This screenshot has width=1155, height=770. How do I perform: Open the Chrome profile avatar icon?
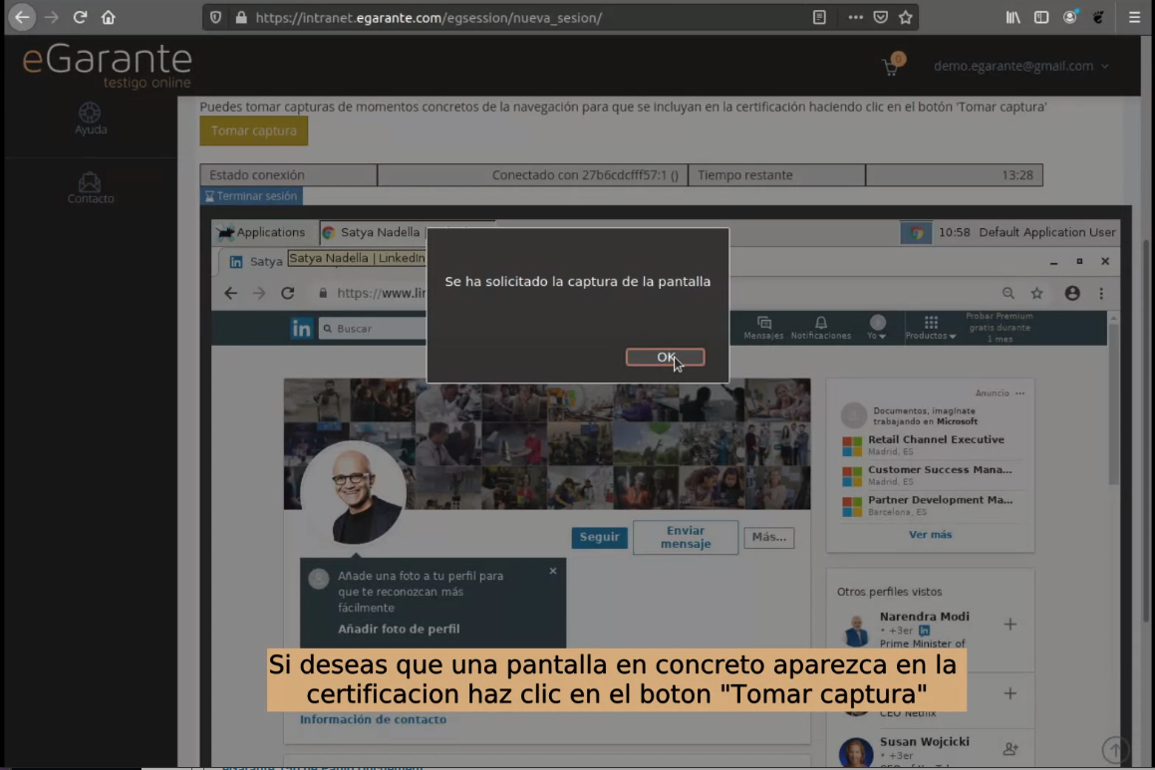coord(1071,293)
